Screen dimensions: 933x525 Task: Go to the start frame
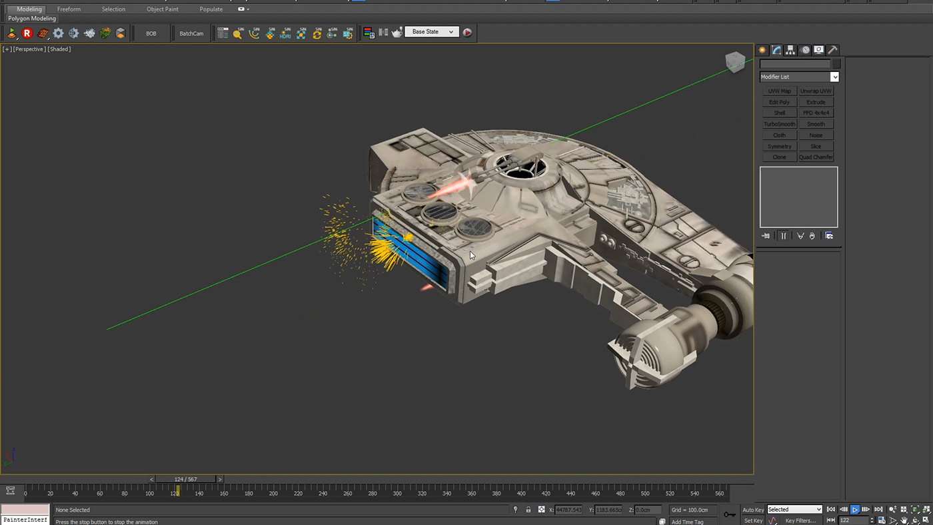831,510
